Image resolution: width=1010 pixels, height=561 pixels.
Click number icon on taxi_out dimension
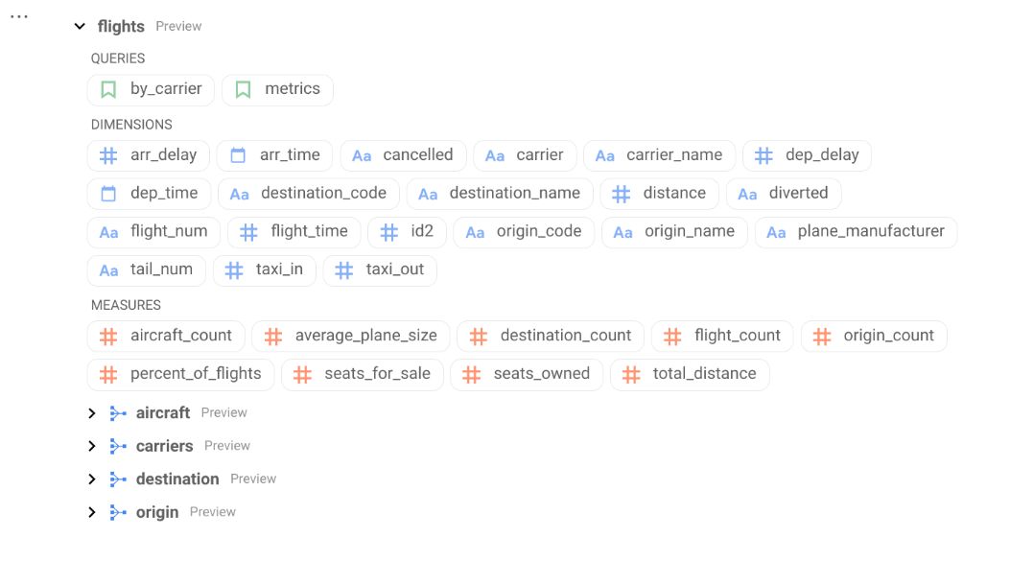(344, 269)
